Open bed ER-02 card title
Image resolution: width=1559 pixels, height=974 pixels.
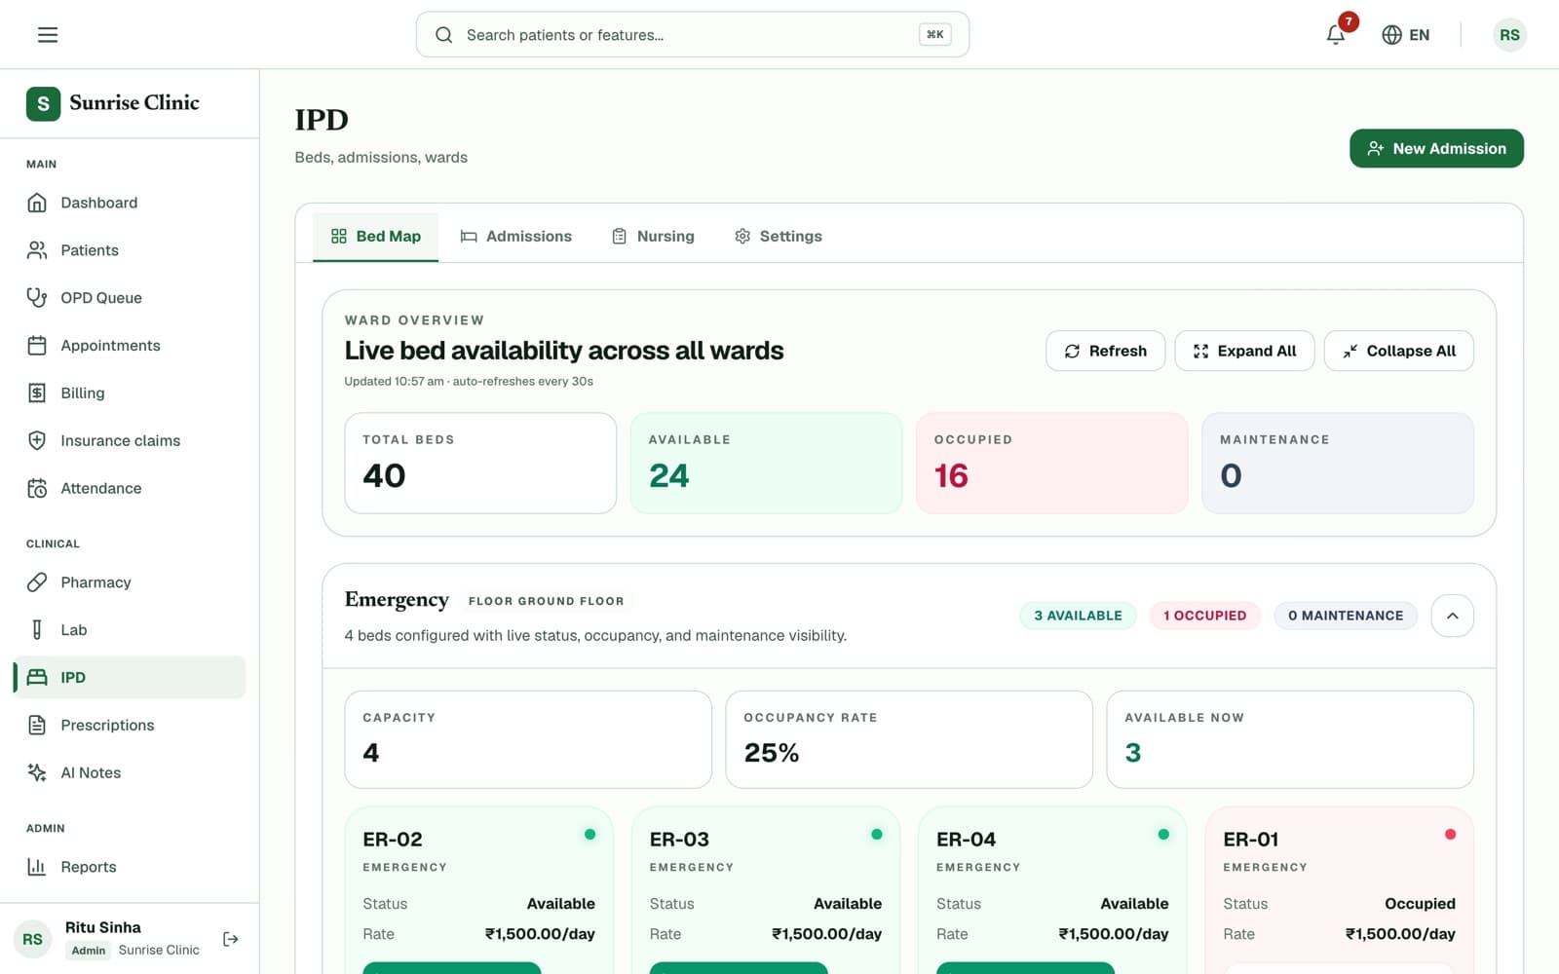(393, 840)
